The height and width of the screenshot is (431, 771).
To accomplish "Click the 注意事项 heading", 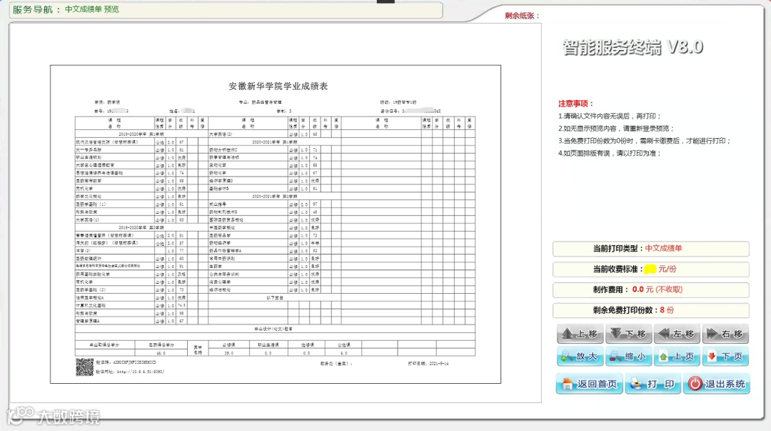I will 576,104.
